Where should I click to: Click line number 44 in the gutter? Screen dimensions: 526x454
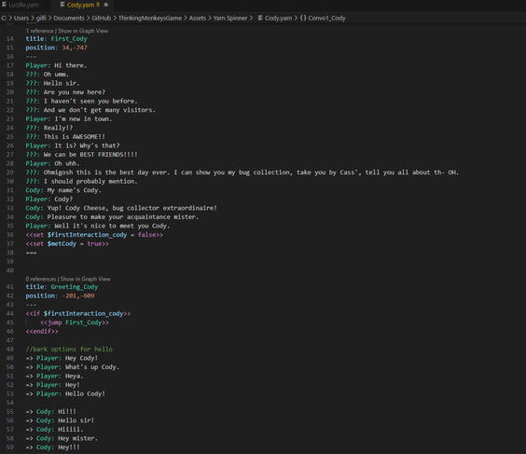click(10, 313)
